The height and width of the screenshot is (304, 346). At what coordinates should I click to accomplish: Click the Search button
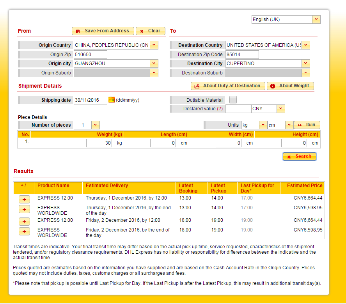point(300,156)
